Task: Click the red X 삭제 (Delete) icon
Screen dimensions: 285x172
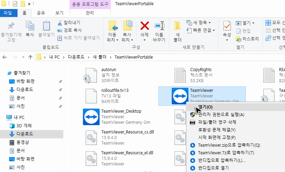Action: [x=145, y=25]
